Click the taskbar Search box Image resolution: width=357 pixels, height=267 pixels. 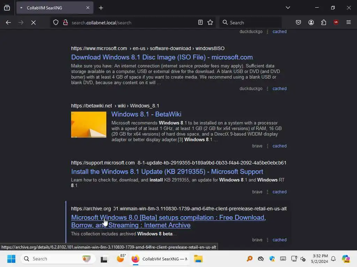click(58, 259)
